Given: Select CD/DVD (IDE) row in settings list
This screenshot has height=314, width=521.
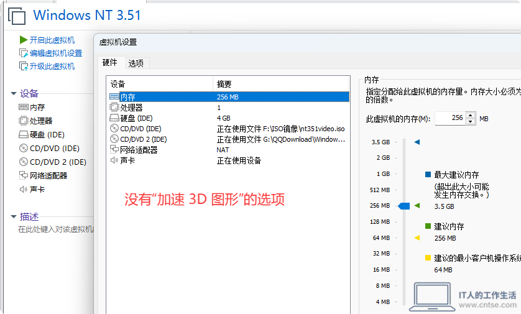Looking at the screenshot, I should (x=229, y=129).
